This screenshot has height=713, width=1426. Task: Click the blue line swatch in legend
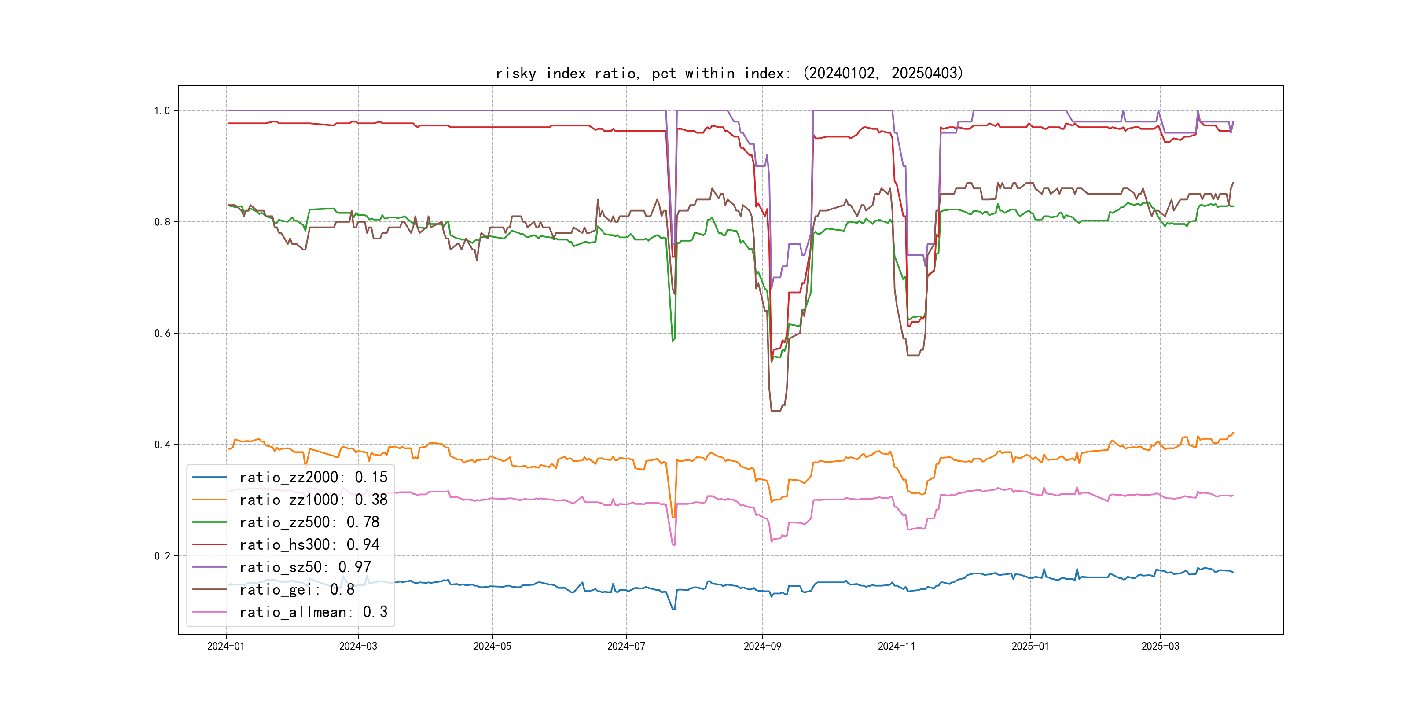pyautogui.click(x=210, y=477)
